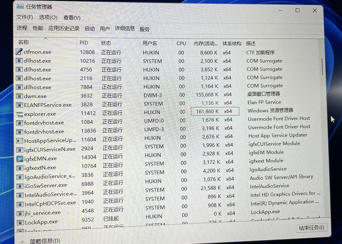
Task: Click the dwm.exe process icon
Action: [x=19, y=96]
